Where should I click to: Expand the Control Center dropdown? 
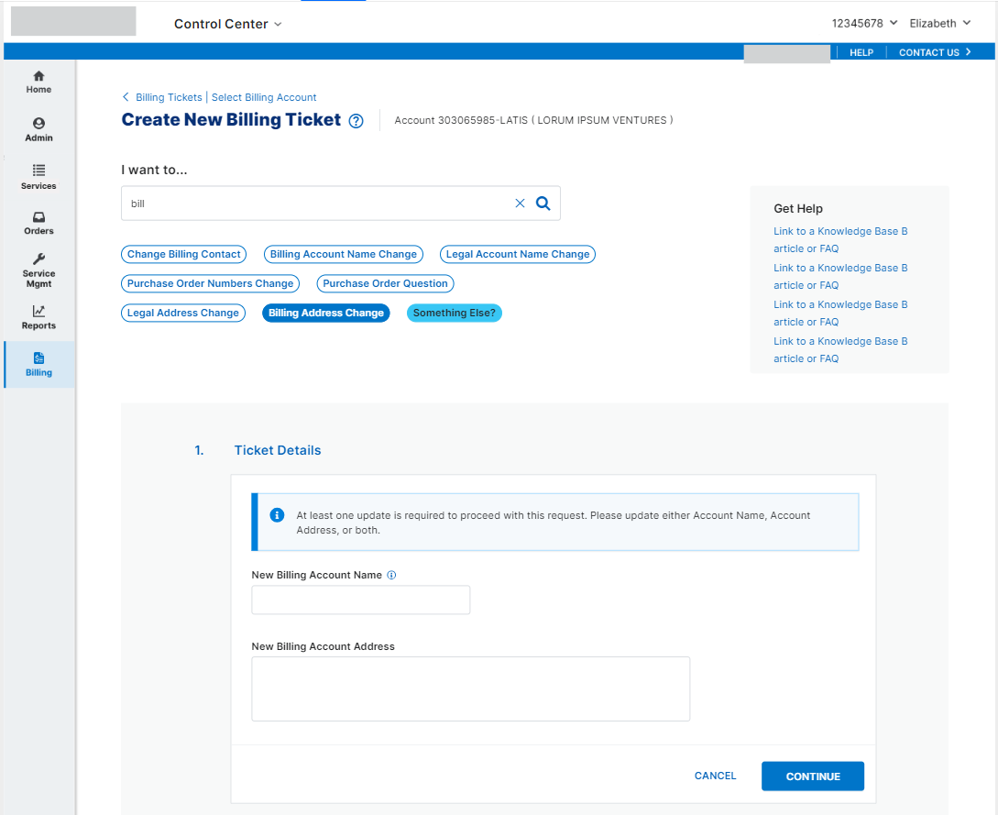227,24
